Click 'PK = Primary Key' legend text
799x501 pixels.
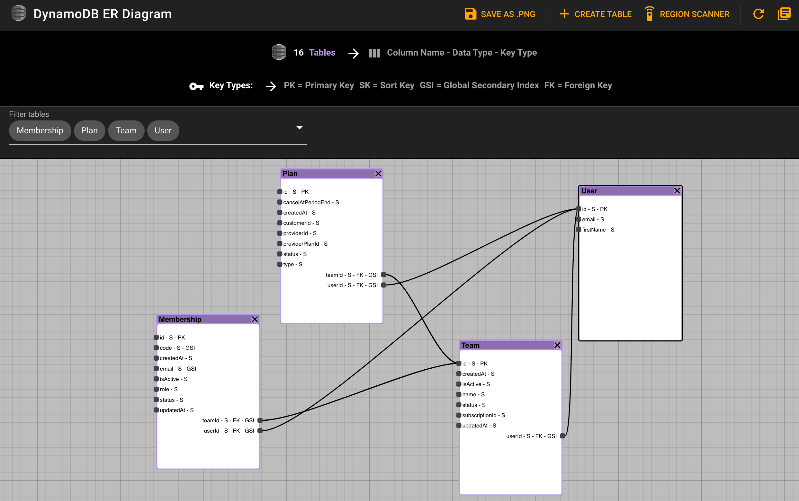coord(319,85)
